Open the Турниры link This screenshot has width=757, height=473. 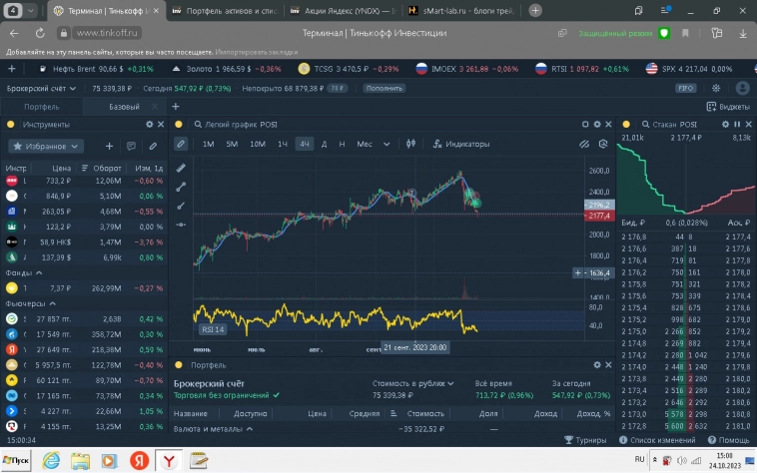pos(585,440)
